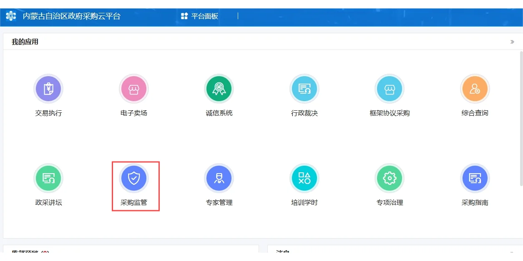Open the 采购指南 app icon
The width and height of the screenshot is (523, 261).
click(475, 178)
